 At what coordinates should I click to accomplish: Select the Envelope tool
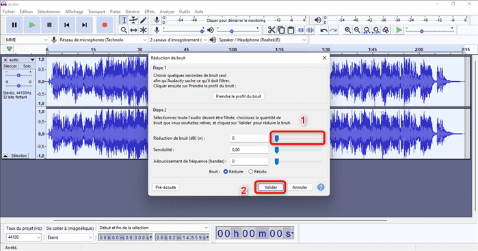click(133, 20)
